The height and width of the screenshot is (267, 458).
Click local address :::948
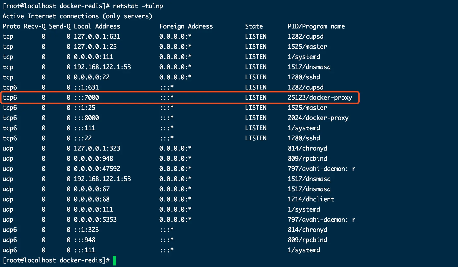click(85, 240)
